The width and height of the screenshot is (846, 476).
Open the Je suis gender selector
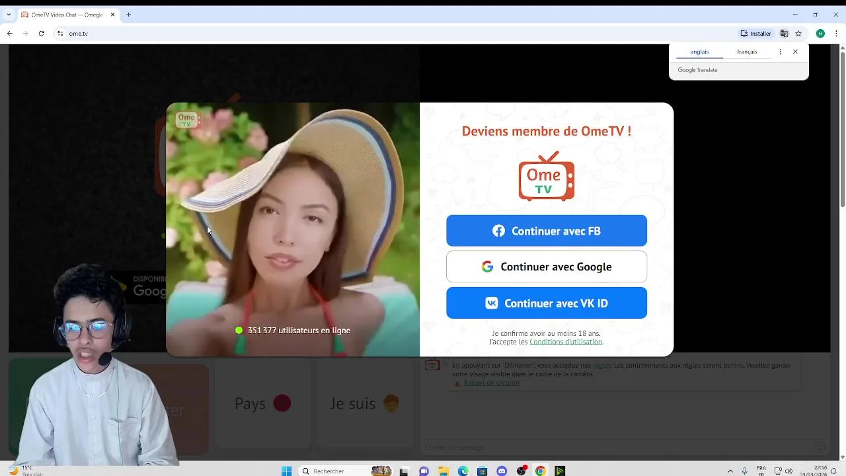(365, 403)
